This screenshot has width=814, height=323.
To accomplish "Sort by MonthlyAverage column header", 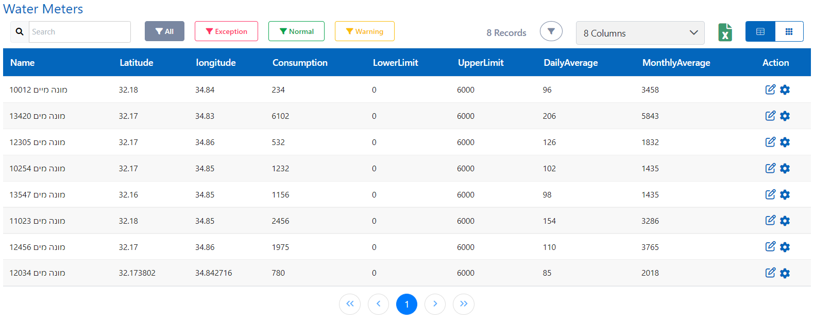I will click(x=676, y=63).
